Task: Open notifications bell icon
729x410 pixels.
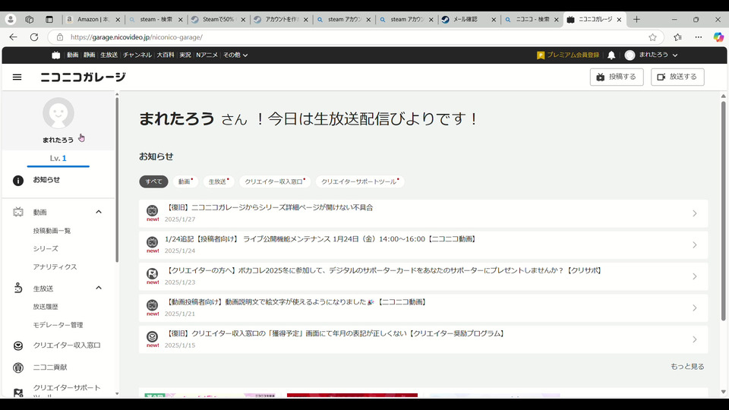Action: (x=611, y=55)
